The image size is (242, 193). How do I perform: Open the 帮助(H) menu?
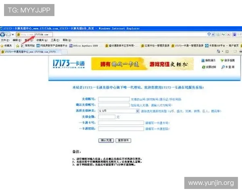(67, 40)
